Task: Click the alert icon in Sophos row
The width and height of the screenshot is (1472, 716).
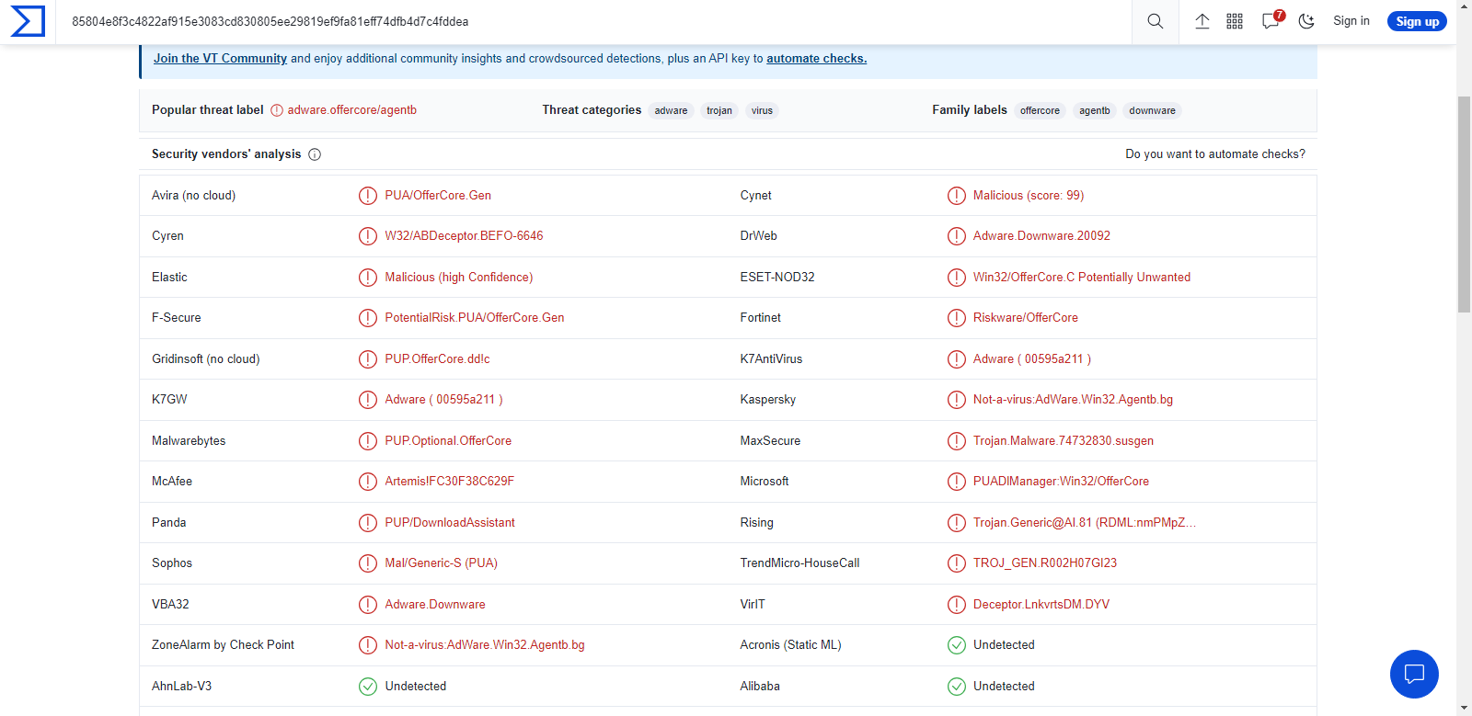Action: [x=368, y=563]
